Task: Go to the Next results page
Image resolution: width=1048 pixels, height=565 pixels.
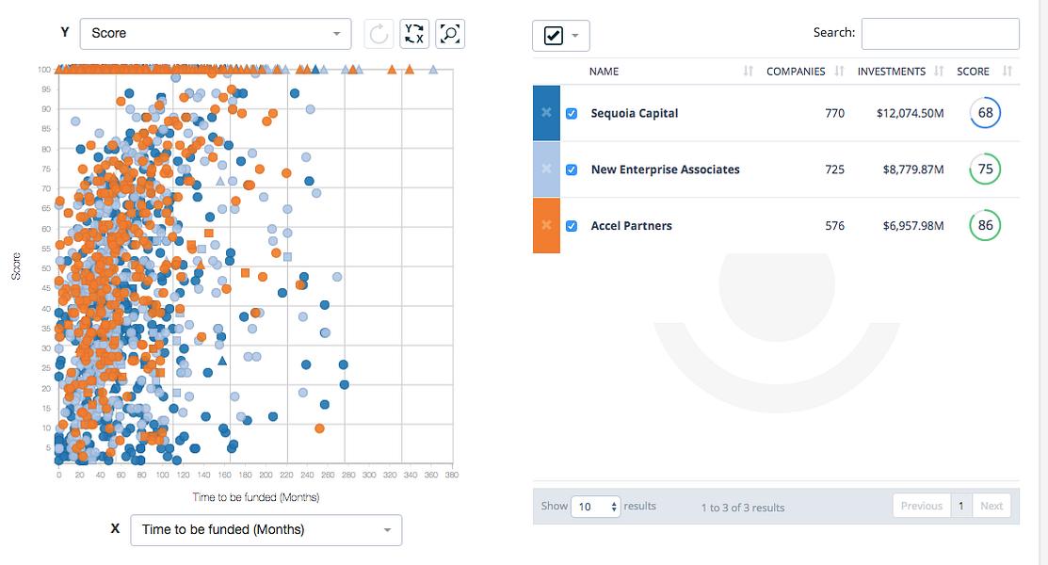Action: 992,507
